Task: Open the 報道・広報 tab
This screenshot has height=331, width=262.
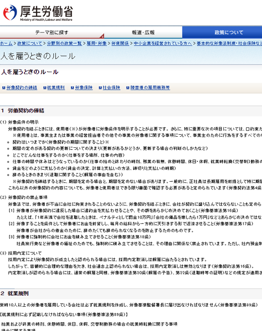Action: pos(143,32)
